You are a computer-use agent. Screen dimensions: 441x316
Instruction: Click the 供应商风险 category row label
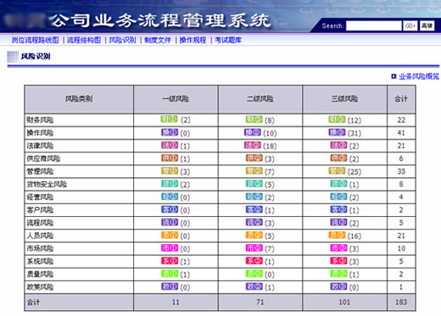pos(43,158)
